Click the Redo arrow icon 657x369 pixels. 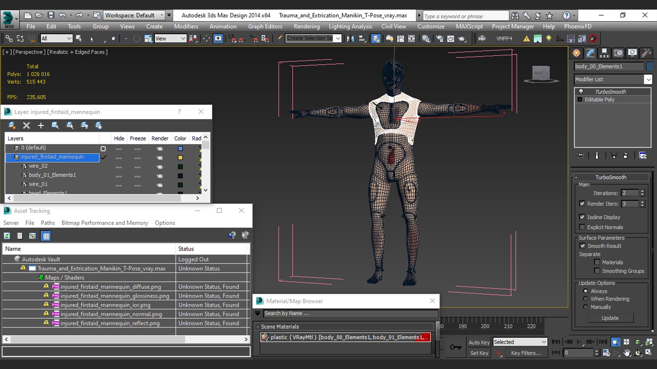click(79, 15)
